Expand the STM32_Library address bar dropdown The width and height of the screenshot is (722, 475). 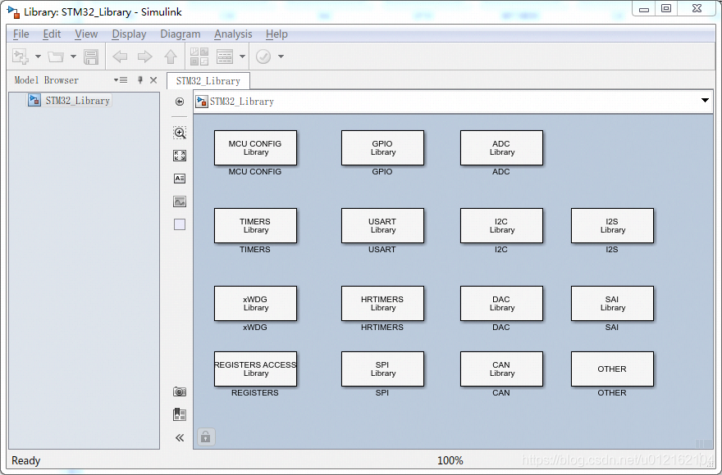click(x=705, y=100)
